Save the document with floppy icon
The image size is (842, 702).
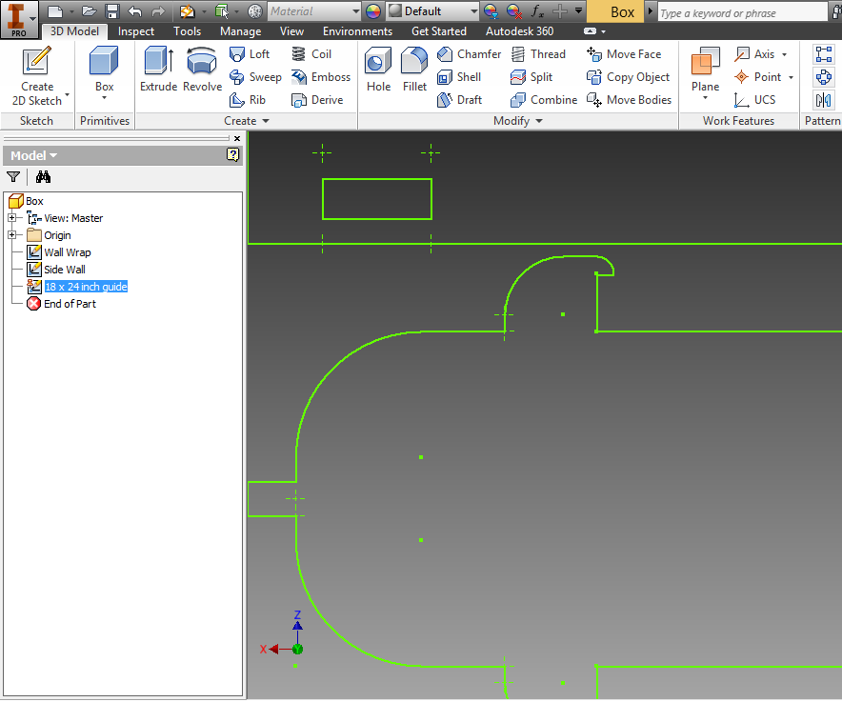point(112,11)
